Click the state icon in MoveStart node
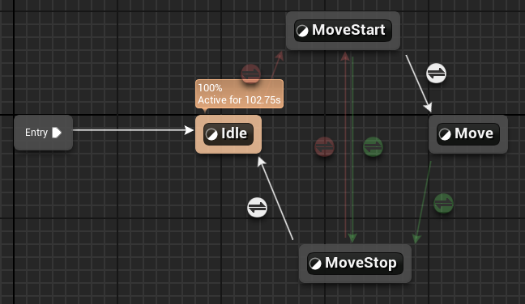 [x=302, y=32]
